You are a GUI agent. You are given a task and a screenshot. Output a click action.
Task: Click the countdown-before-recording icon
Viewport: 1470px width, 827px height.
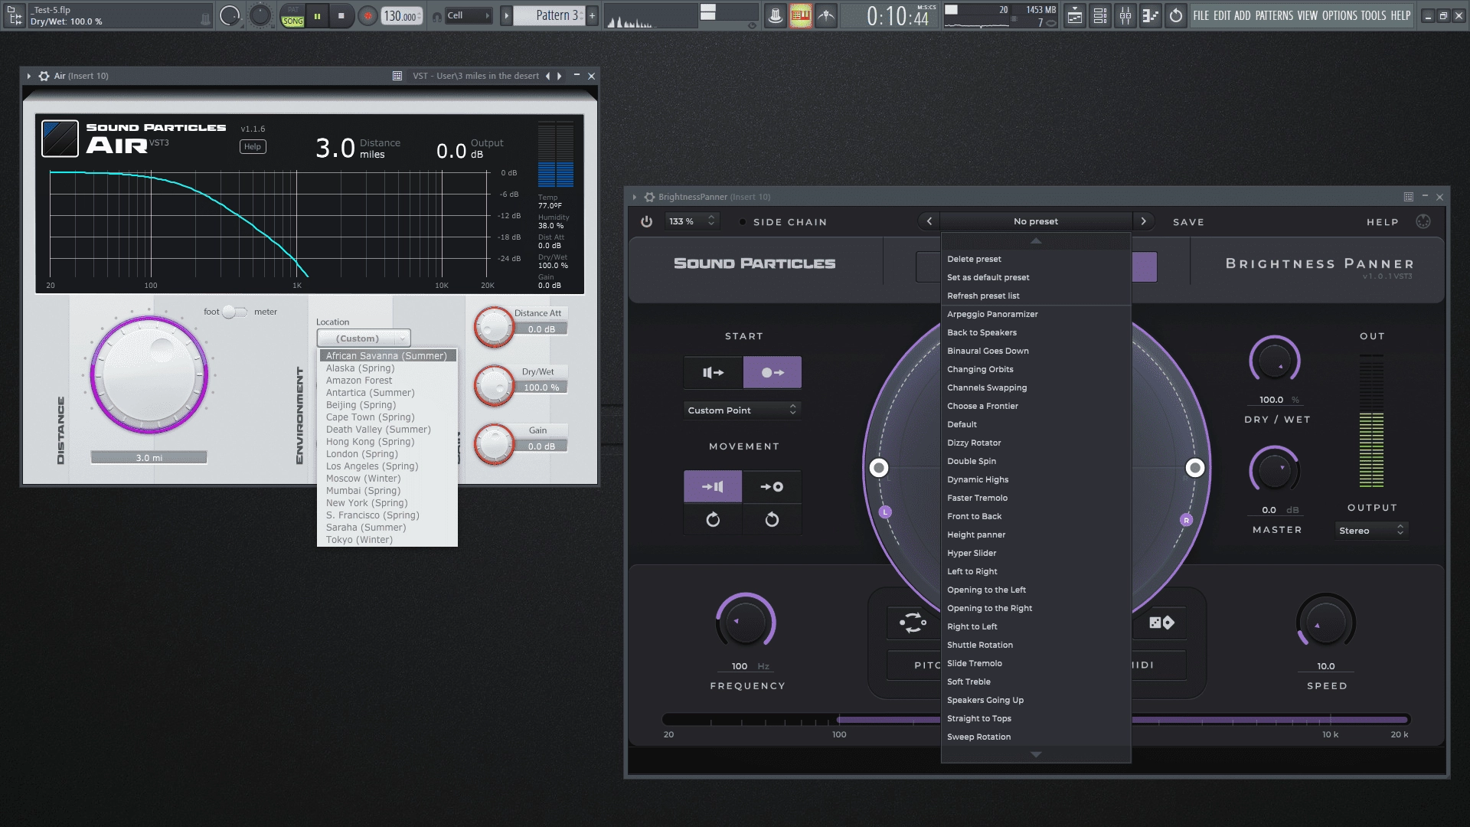click(826, 15)
